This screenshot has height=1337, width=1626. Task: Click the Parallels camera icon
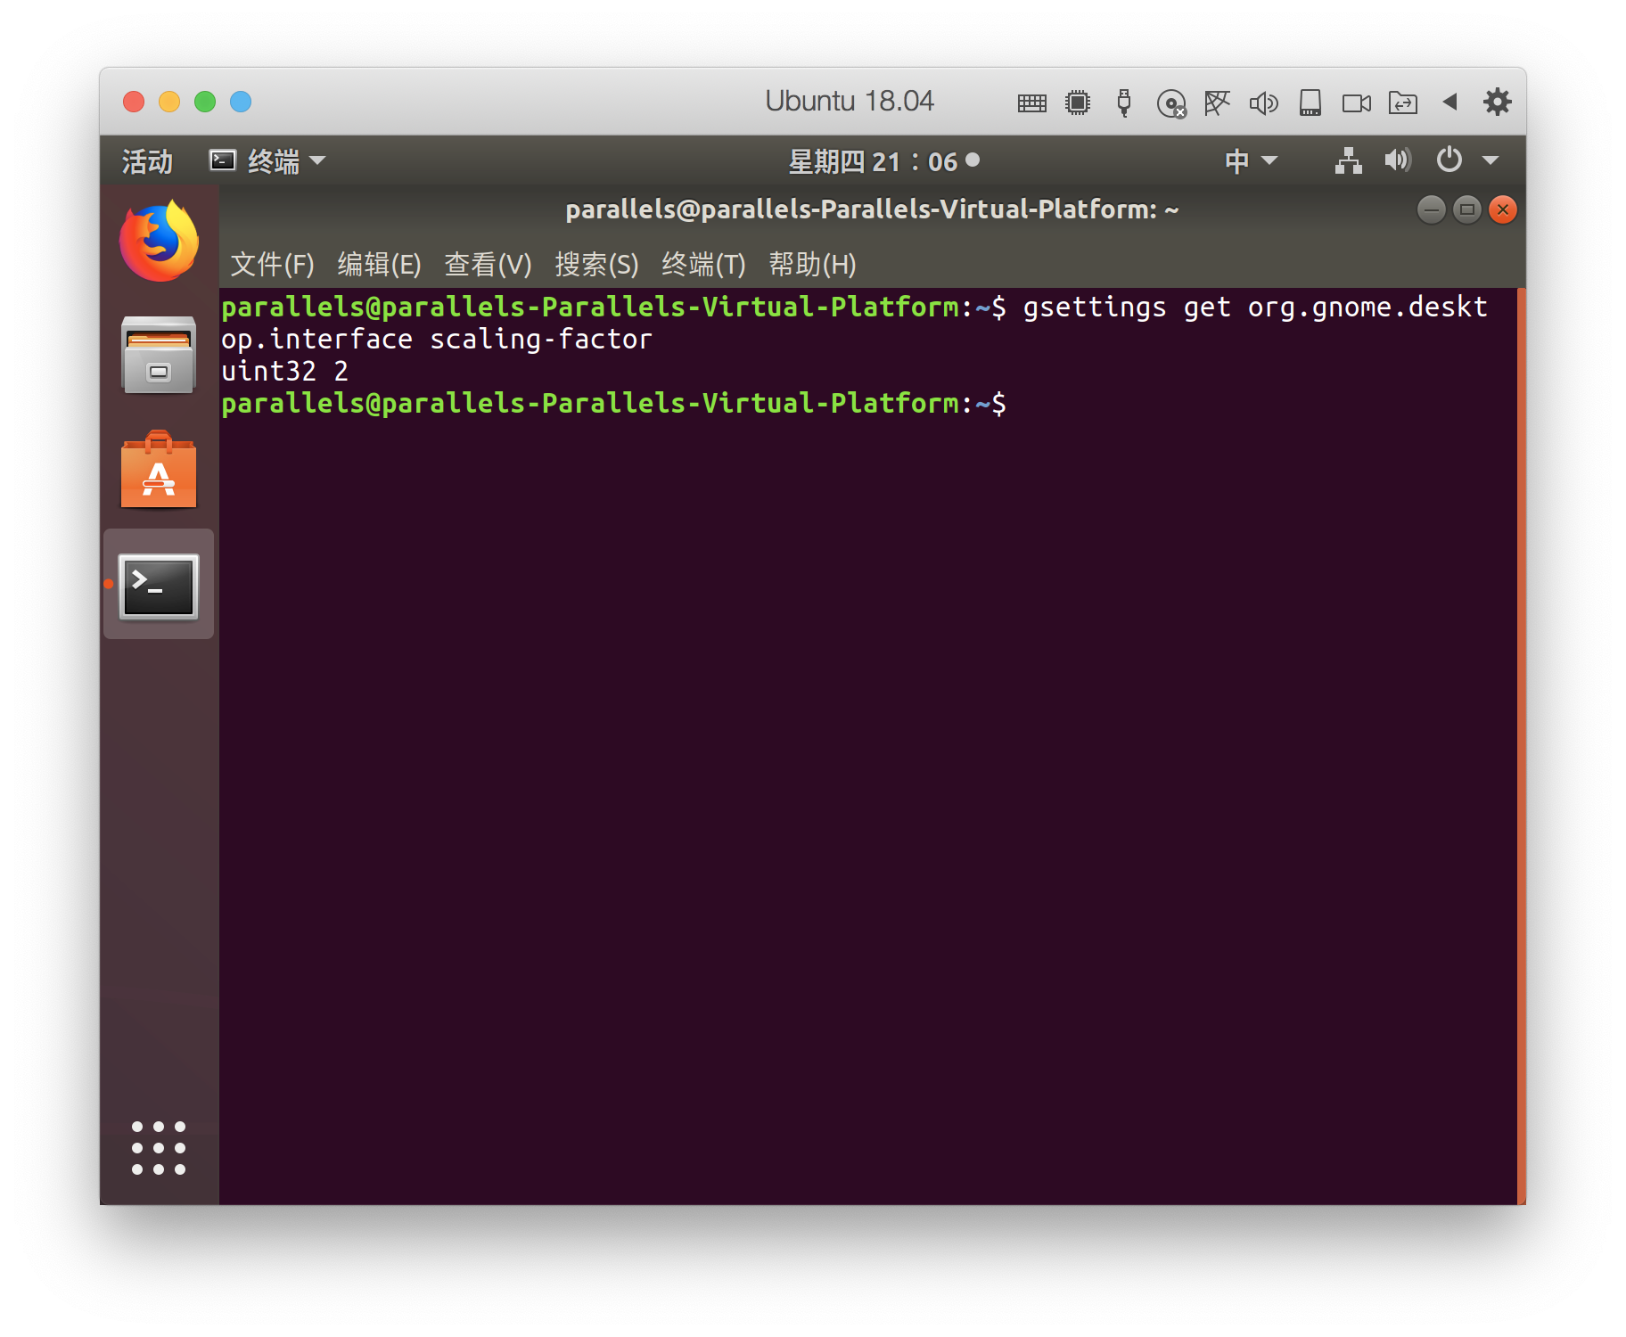click(x=1357, y=103)
